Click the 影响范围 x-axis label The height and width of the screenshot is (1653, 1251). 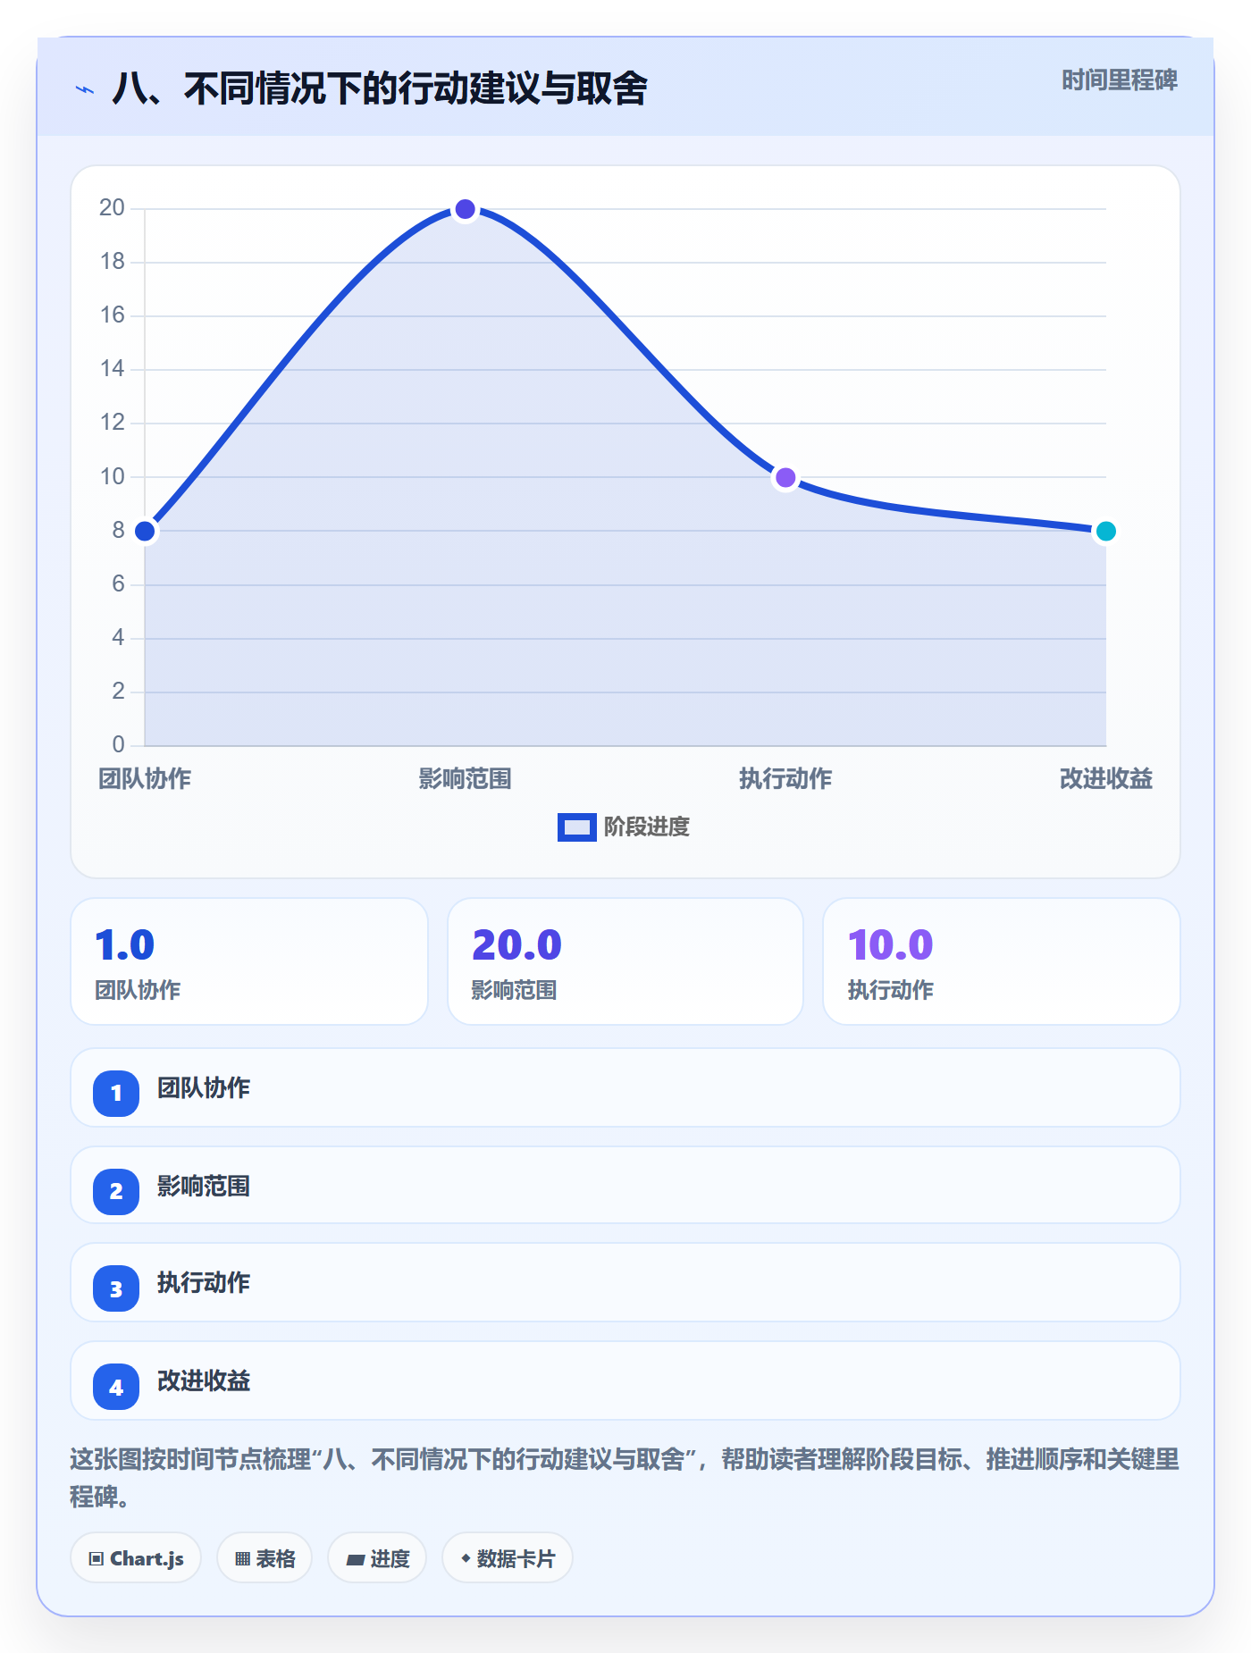465,778
